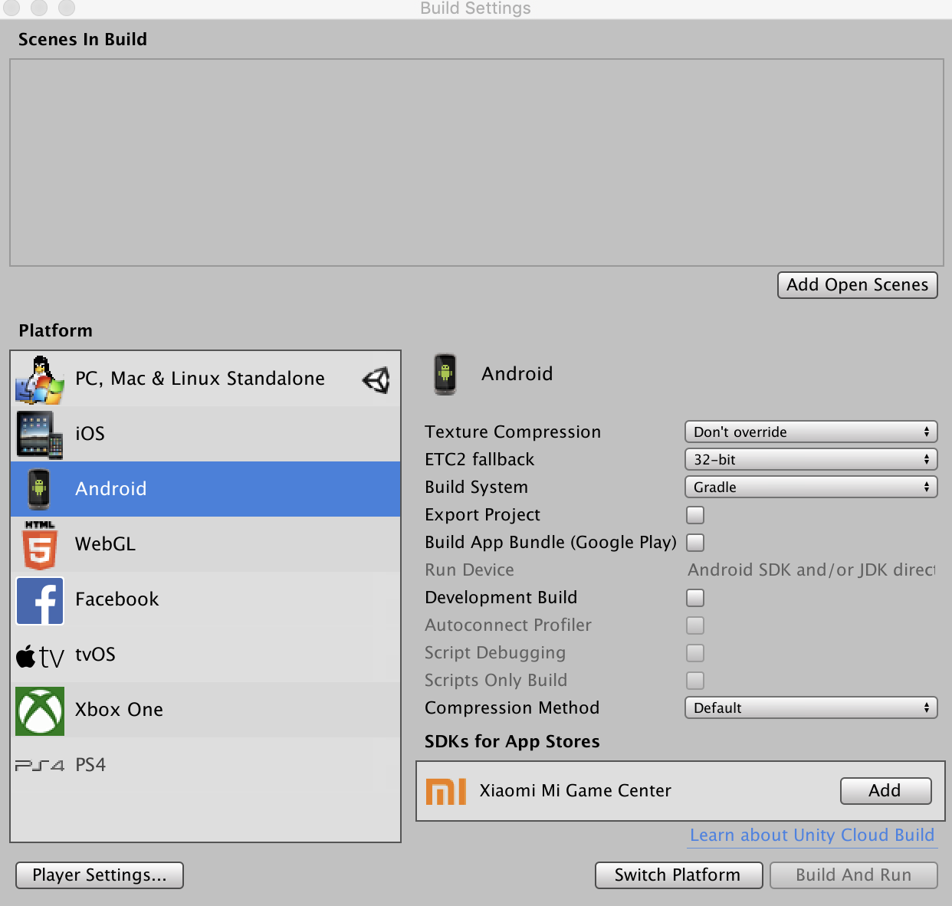Click the Texture Compression label
Screen dimensions: 952x906
point(513,432)
